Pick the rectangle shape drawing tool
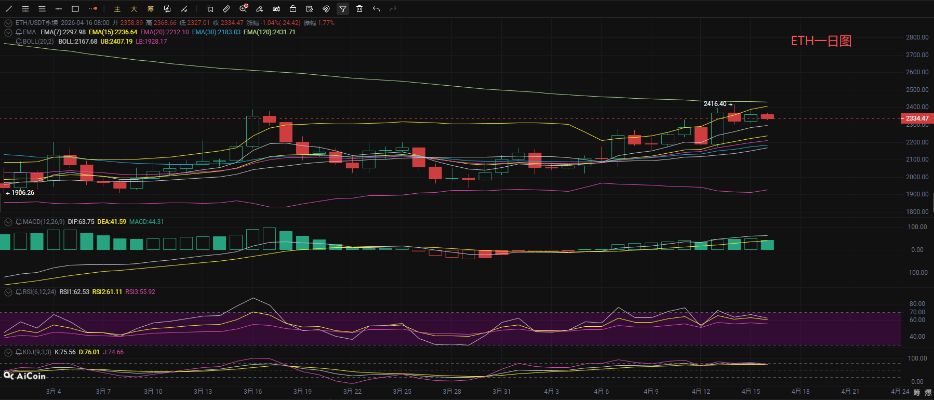 75,9
